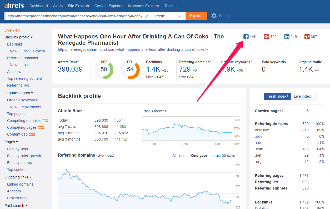
Task: Click the Referring domains count 729
Action: click(x=185, y=69)
